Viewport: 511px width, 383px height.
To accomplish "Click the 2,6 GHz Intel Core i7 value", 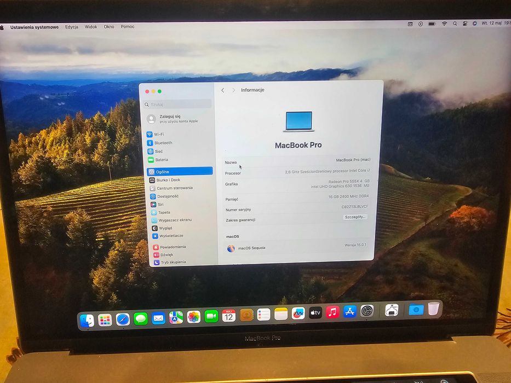I will [328, 171].
